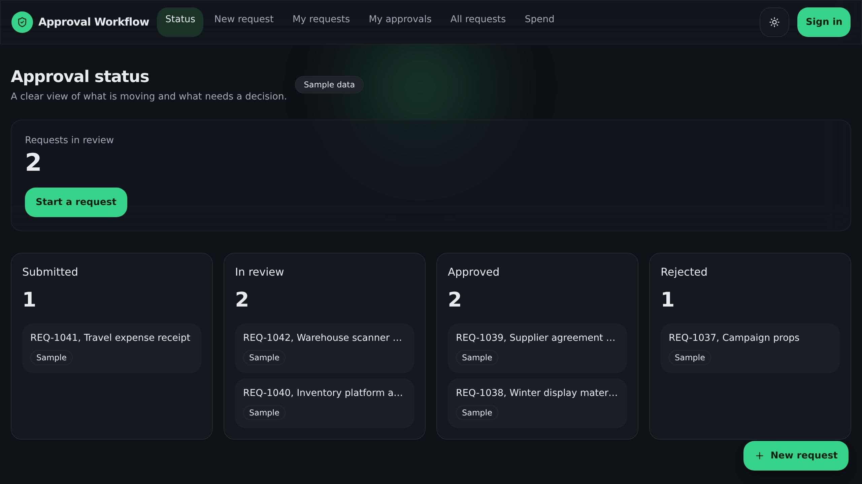The image size is (862, 484).
Task: Click the Approval status heading
Action: click(80, 77)
